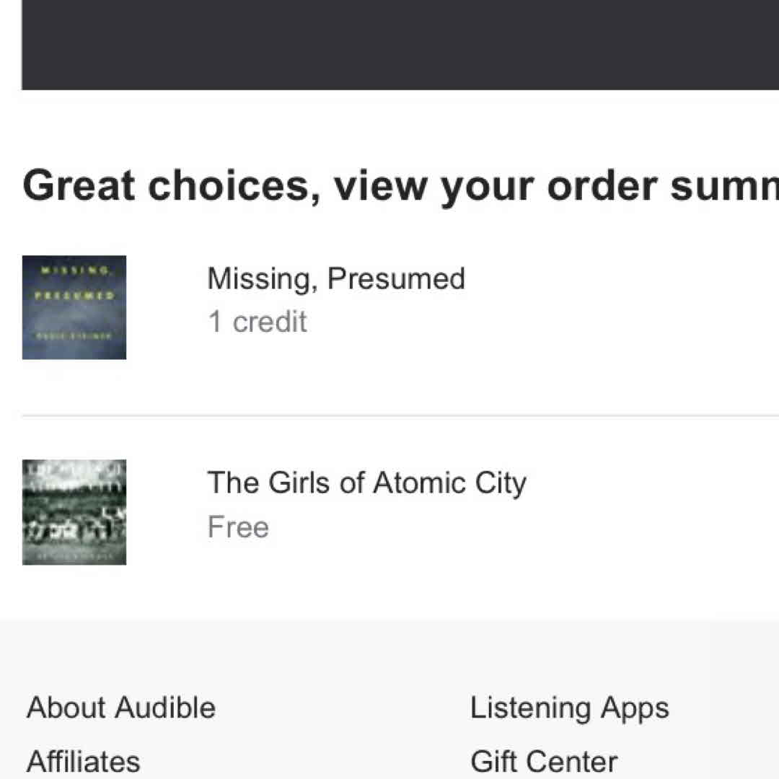Click the divider line between order items

pyautogui.click(x=400, y=415)
